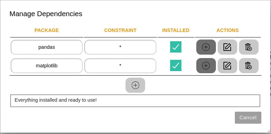271x134 pixels.
Task: Remove matplotlib using the trash icon
Action: (x=249, y=66)
